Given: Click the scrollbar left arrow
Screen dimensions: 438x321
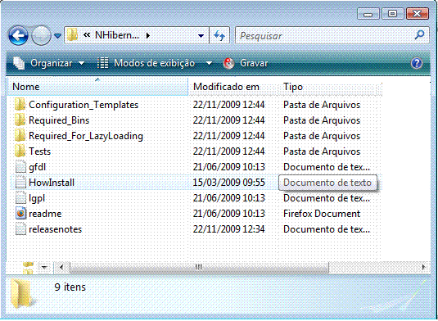Looking at the screenshot, I should [61, 267].
